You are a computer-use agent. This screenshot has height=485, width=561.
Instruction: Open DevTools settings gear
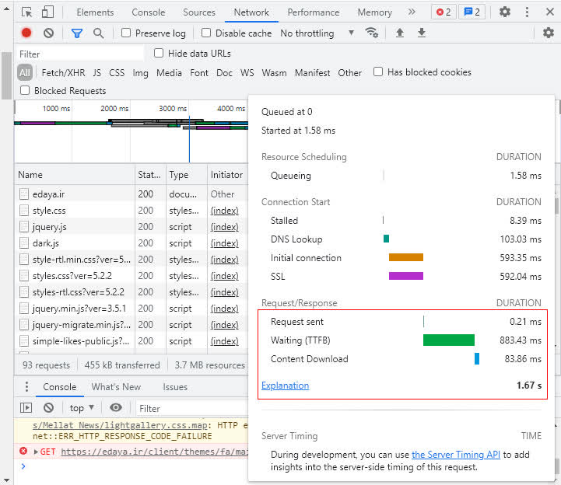(x=504, y=12)
